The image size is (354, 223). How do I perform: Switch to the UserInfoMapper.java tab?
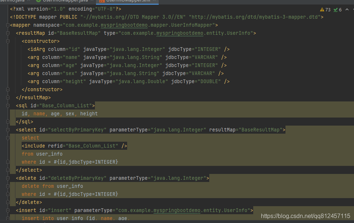[x=65, y=1]
